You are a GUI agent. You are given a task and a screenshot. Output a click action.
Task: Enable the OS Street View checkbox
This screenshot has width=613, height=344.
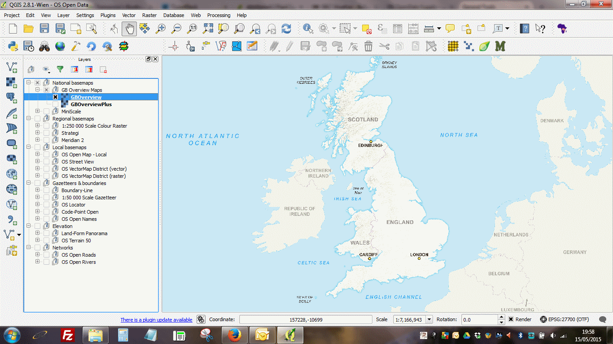[47, 162]
